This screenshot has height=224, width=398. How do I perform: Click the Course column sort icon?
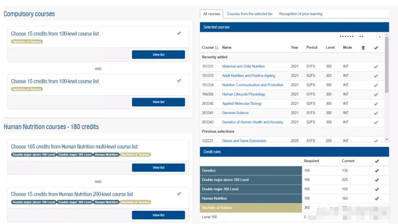pyautogui.click(x=216, y=48)
